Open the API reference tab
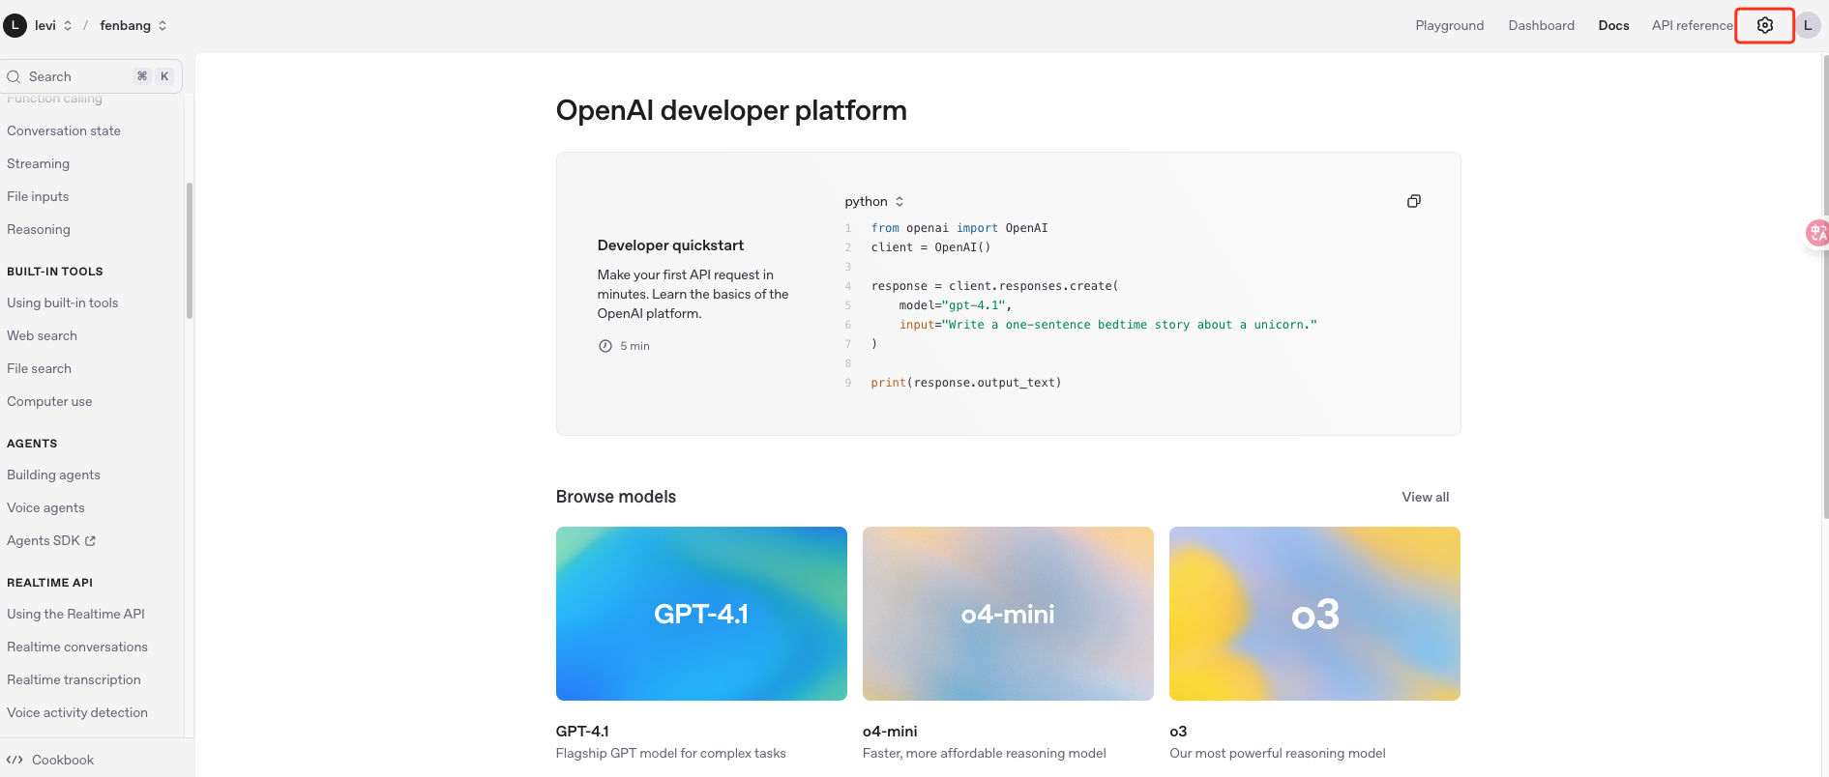 pos(1692,25)
